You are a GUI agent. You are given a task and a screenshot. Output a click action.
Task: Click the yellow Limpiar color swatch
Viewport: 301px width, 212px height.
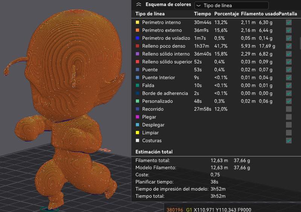(137, 132)
